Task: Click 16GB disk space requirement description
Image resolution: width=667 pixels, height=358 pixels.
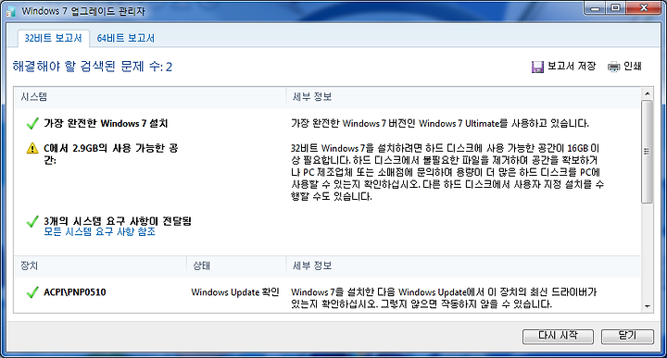Action: pyautogui.click(x=447, y=172)
